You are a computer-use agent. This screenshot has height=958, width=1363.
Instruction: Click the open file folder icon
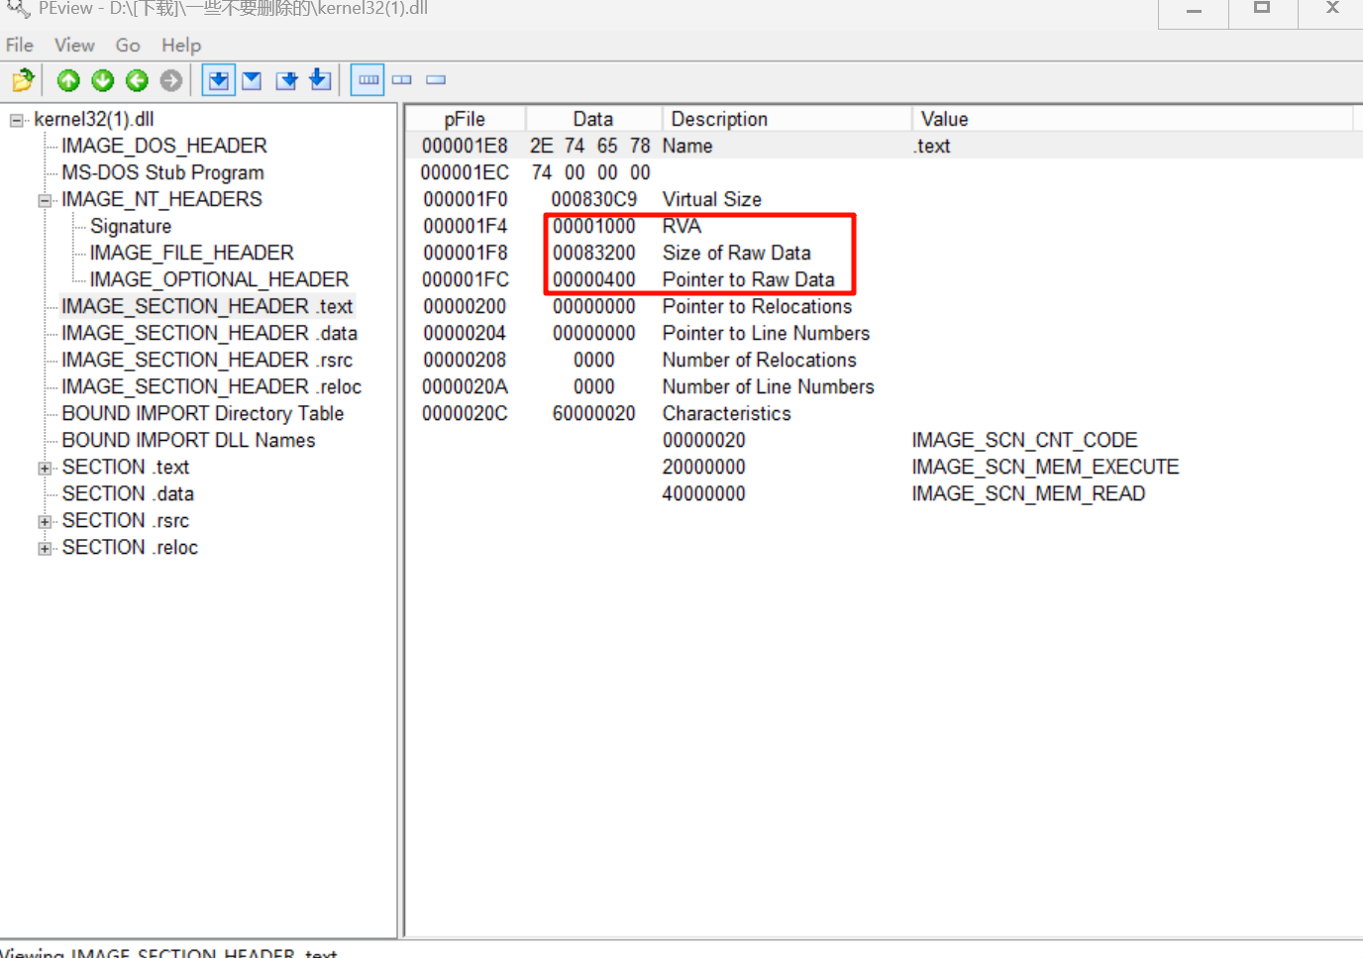(23, 80)
